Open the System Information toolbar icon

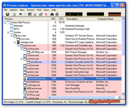[x=20, y=14]
